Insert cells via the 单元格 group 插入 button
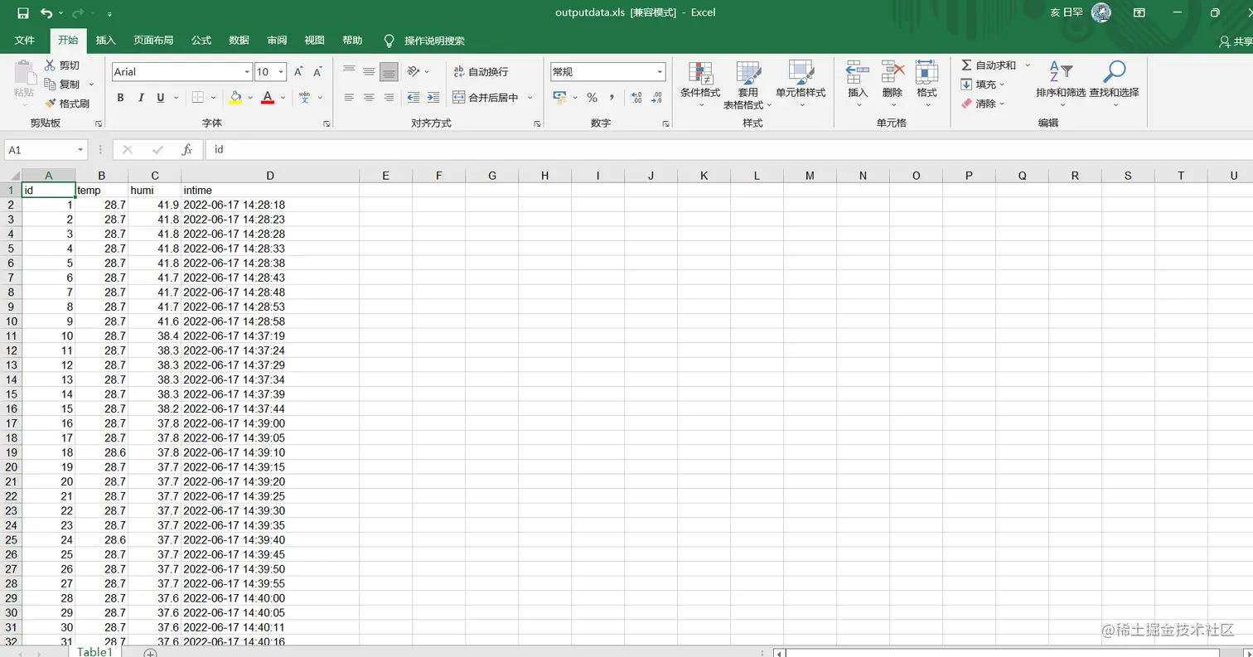The width and height of the screenshot is (1253, 657). click(x=858, y=85)
